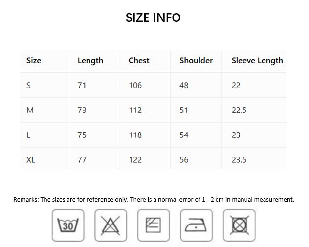Click the Sleeve Length column header
This screenshot has height=247, width=309.
pyautogui.click(x=257, y=61)
